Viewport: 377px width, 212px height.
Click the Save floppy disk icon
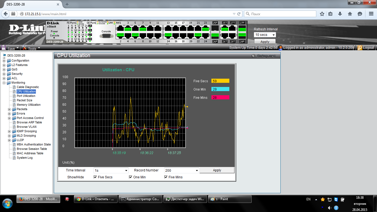[x=4, y=48]
